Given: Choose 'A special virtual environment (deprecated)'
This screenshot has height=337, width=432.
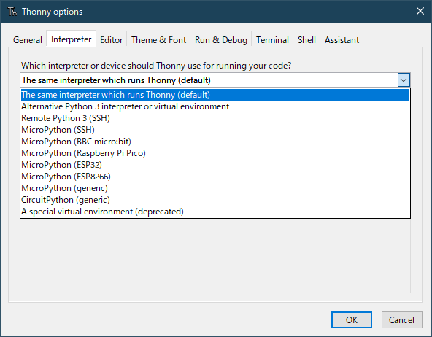Looking at the screenshot, I should pyautogui.click(x=215, y=212).
